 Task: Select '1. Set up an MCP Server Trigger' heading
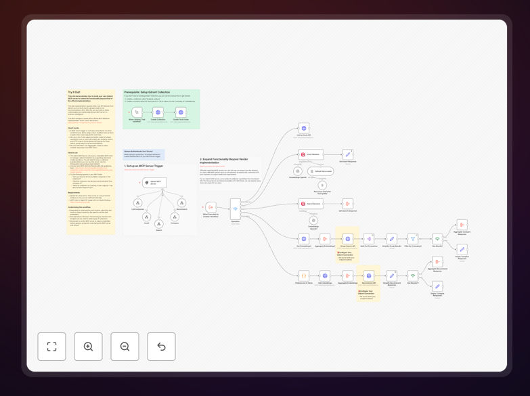tap(143, 166)
